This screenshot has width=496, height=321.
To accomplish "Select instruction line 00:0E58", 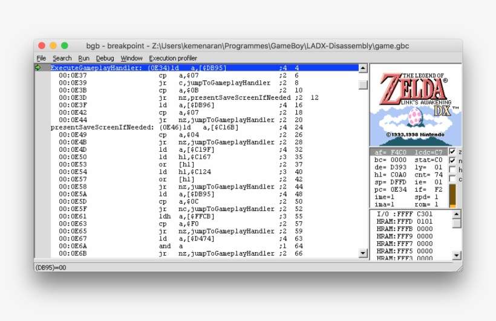I will pyautogui.click(x=204, y=187).
